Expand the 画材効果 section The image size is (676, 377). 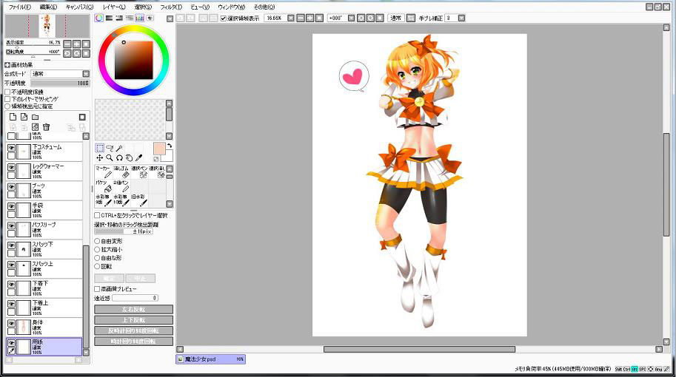(7, 65)
